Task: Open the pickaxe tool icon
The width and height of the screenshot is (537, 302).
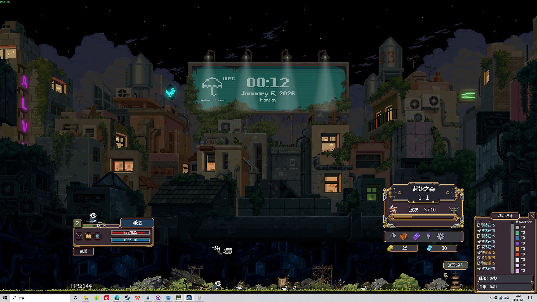Action: (x=392, y=237)
